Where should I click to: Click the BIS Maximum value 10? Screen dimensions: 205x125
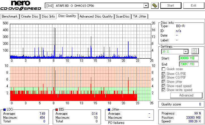tap(96, 118)
